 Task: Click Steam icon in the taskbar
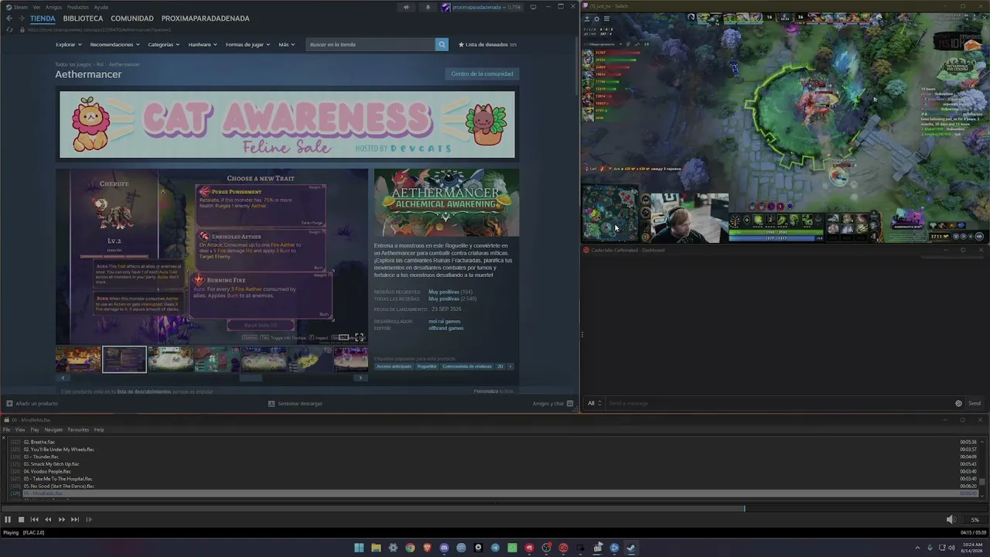pyautogui.click(x=631, y=548)
